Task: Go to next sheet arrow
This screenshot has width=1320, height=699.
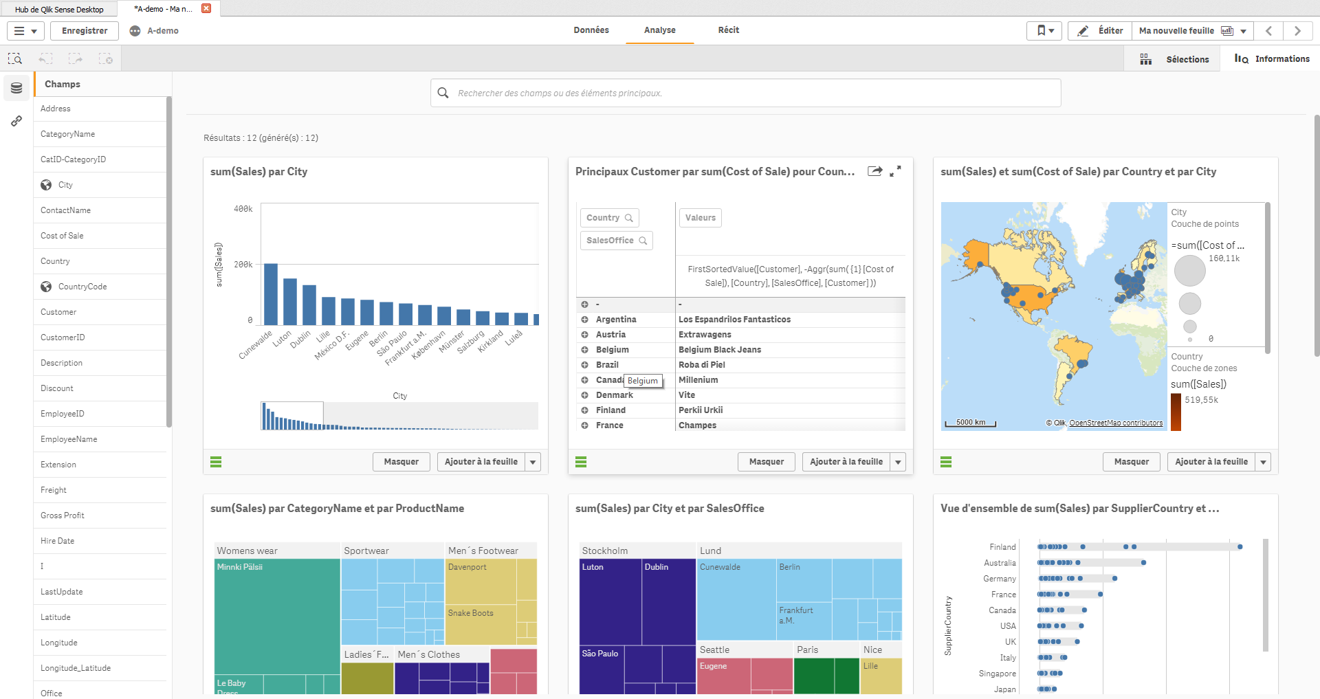Action: tap(1297, 31)
